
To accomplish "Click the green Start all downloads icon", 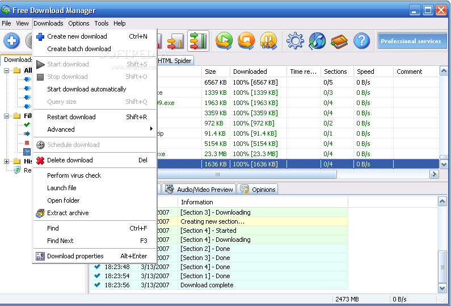I will point(224,40).
